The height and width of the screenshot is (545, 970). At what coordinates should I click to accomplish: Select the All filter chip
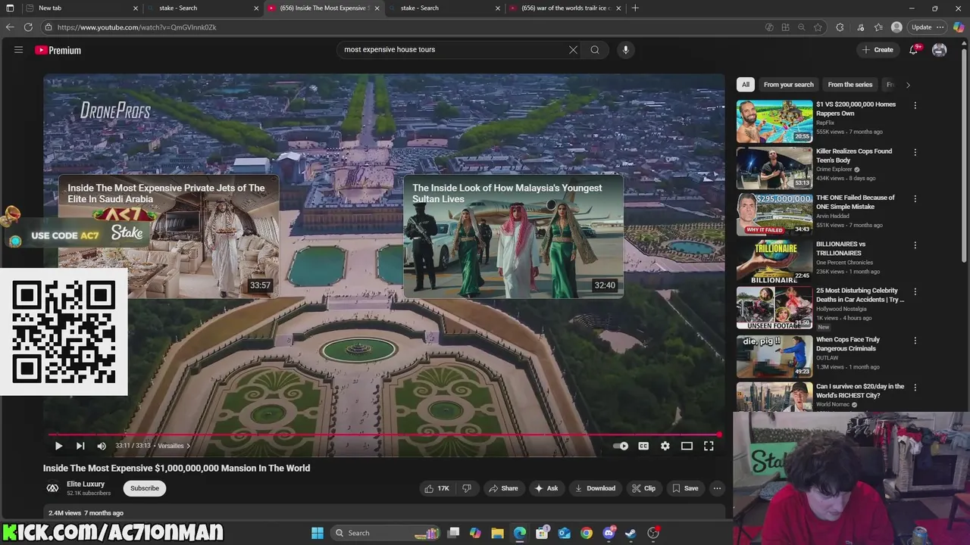point(746,85)
